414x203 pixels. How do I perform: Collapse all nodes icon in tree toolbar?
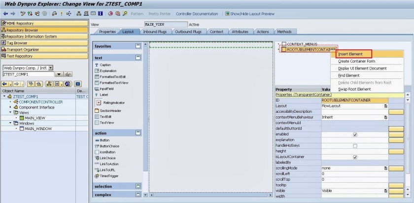pyautogui.click(x=39, y=84)
